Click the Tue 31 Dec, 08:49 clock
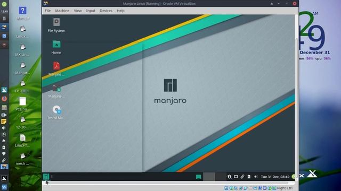Screen dimensions: 341x191 tap(275, 177)
